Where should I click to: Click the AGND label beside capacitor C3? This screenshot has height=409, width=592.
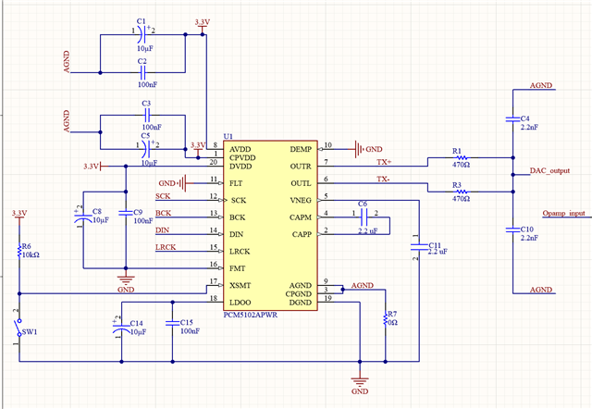[x=67, y=121]
